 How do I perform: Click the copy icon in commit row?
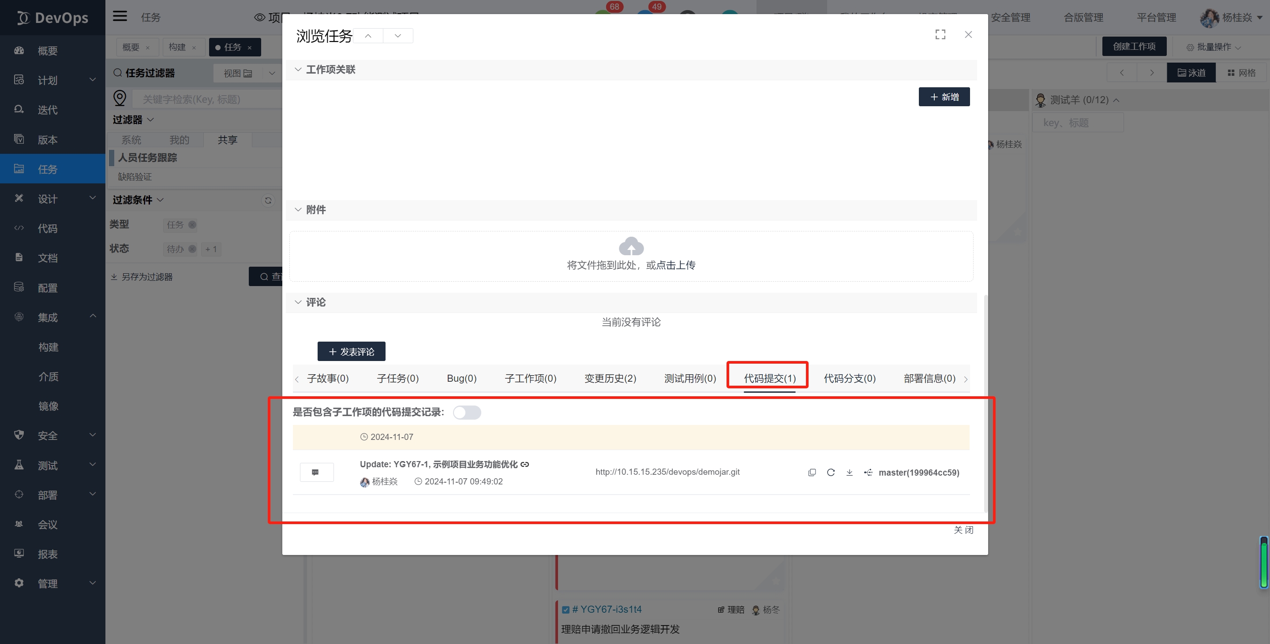812,472
